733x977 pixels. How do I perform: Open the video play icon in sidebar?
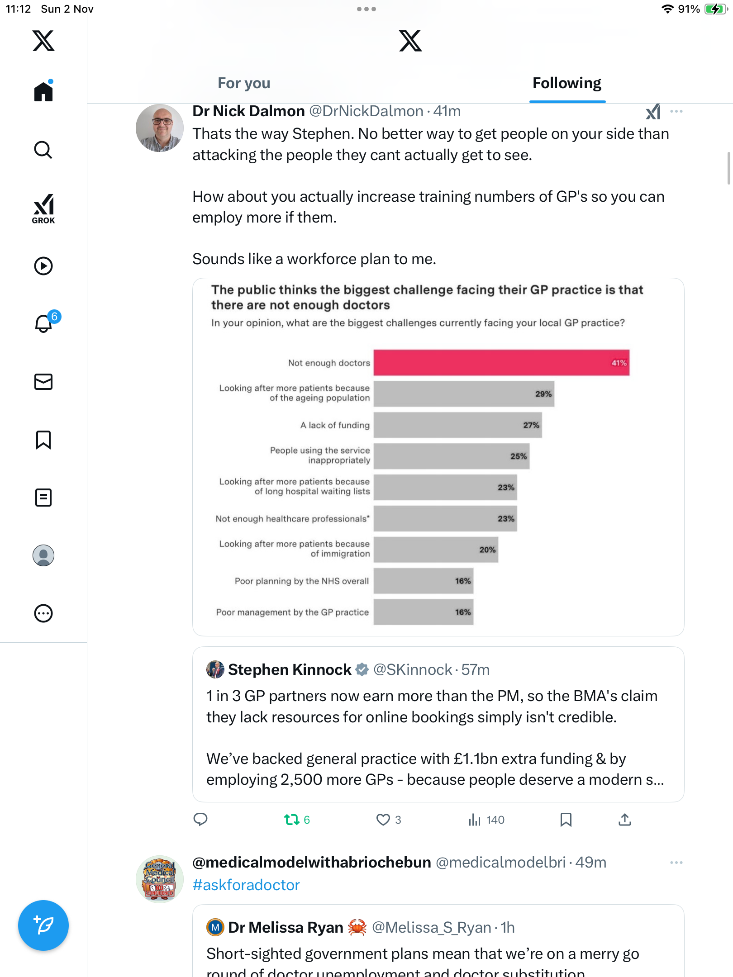pyautogui.click(x=43, y=266)
